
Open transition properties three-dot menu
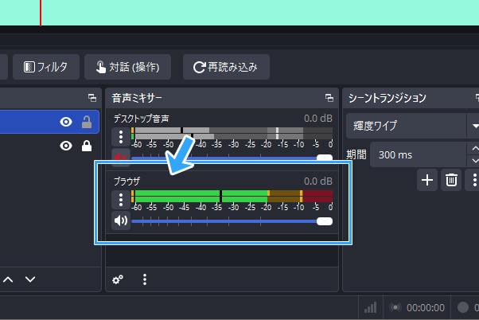tap(473, 180)
